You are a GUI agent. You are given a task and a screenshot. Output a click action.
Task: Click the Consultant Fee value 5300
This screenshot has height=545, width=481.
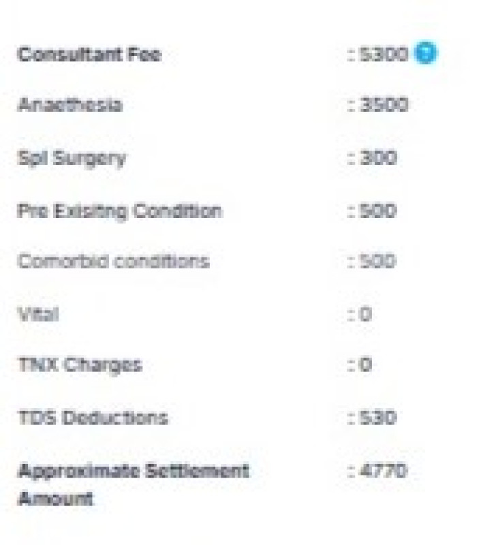click(x=382, y=54)
